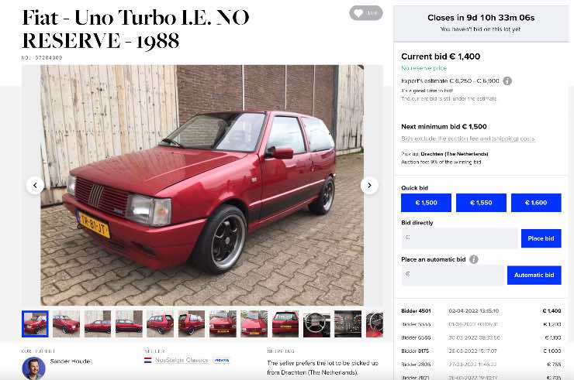The width and height of the screenshot is (574, 380).
Task: Click the Automatic bid button
Action: point(534,276)
